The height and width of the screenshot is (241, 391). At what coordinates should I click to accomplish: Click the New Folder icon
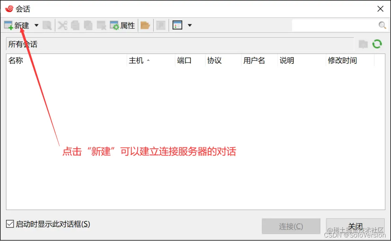(x=145, y=25)
